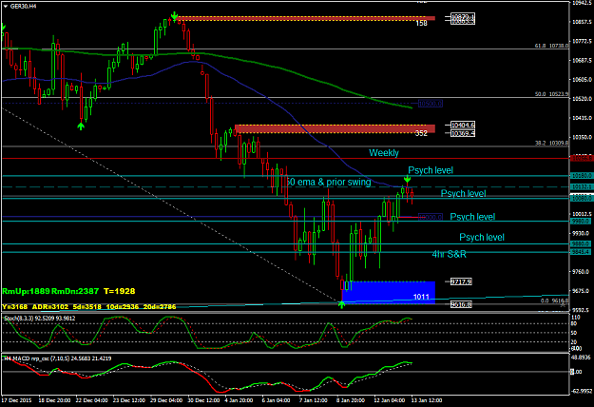Click the boxed 10000.0 level label
Screen dimensions: 594x407
(431, 217)
